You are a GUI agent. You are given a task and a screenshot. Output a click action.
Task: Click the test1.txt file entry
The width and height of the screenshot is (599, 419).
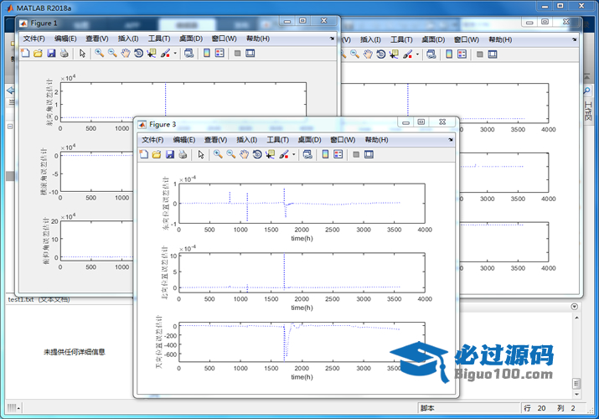tap(39, 299)
